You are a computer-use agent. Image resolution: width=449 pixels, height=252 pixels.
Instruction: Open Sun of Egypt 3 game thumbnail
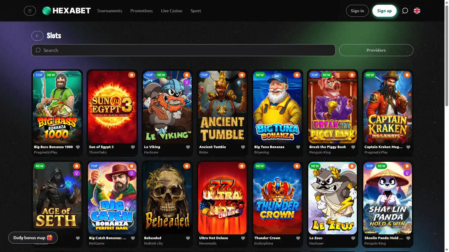pos(112,107)
